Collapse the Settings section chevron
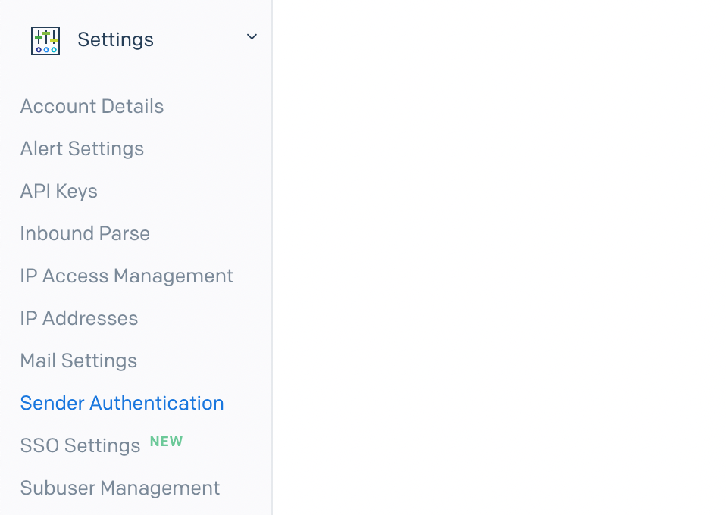The width and height of the screenshot is (726, 515). (251, 36)
